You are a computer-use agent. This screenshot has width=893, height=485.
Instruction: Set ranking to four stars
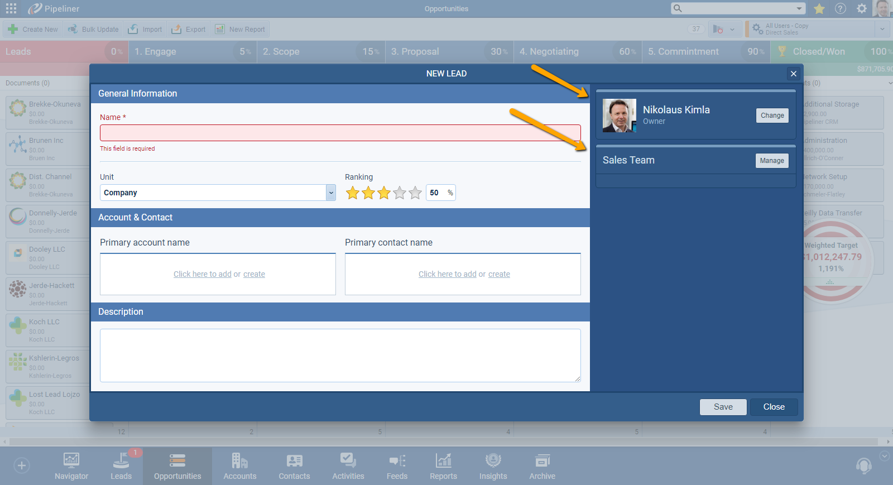coord(400,193)
